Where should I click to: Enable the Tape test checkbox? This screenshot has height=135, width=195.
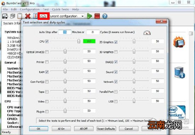[47, 92]
